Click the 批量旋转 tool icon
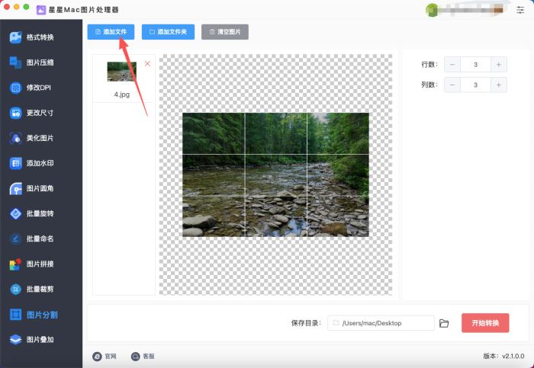The height and width of the screenshot is (368, 534). (15, 214)
